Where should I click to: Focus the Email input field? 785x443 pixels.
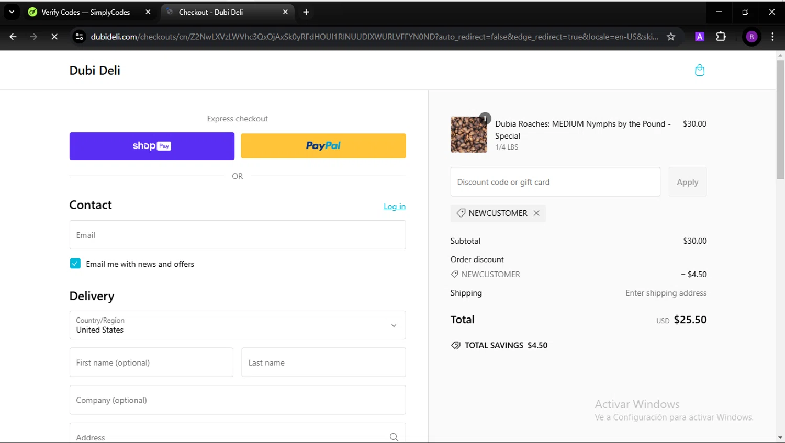[x=238, y=235]
